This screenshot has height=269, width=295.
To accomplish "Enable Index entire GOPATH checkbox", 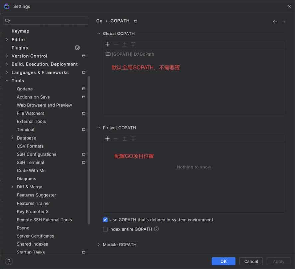I will point(105,229).
